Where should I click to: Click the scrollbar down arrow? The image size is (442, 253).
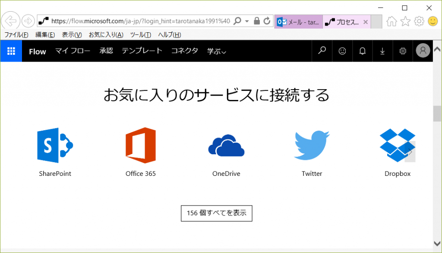tap(437, 244)
